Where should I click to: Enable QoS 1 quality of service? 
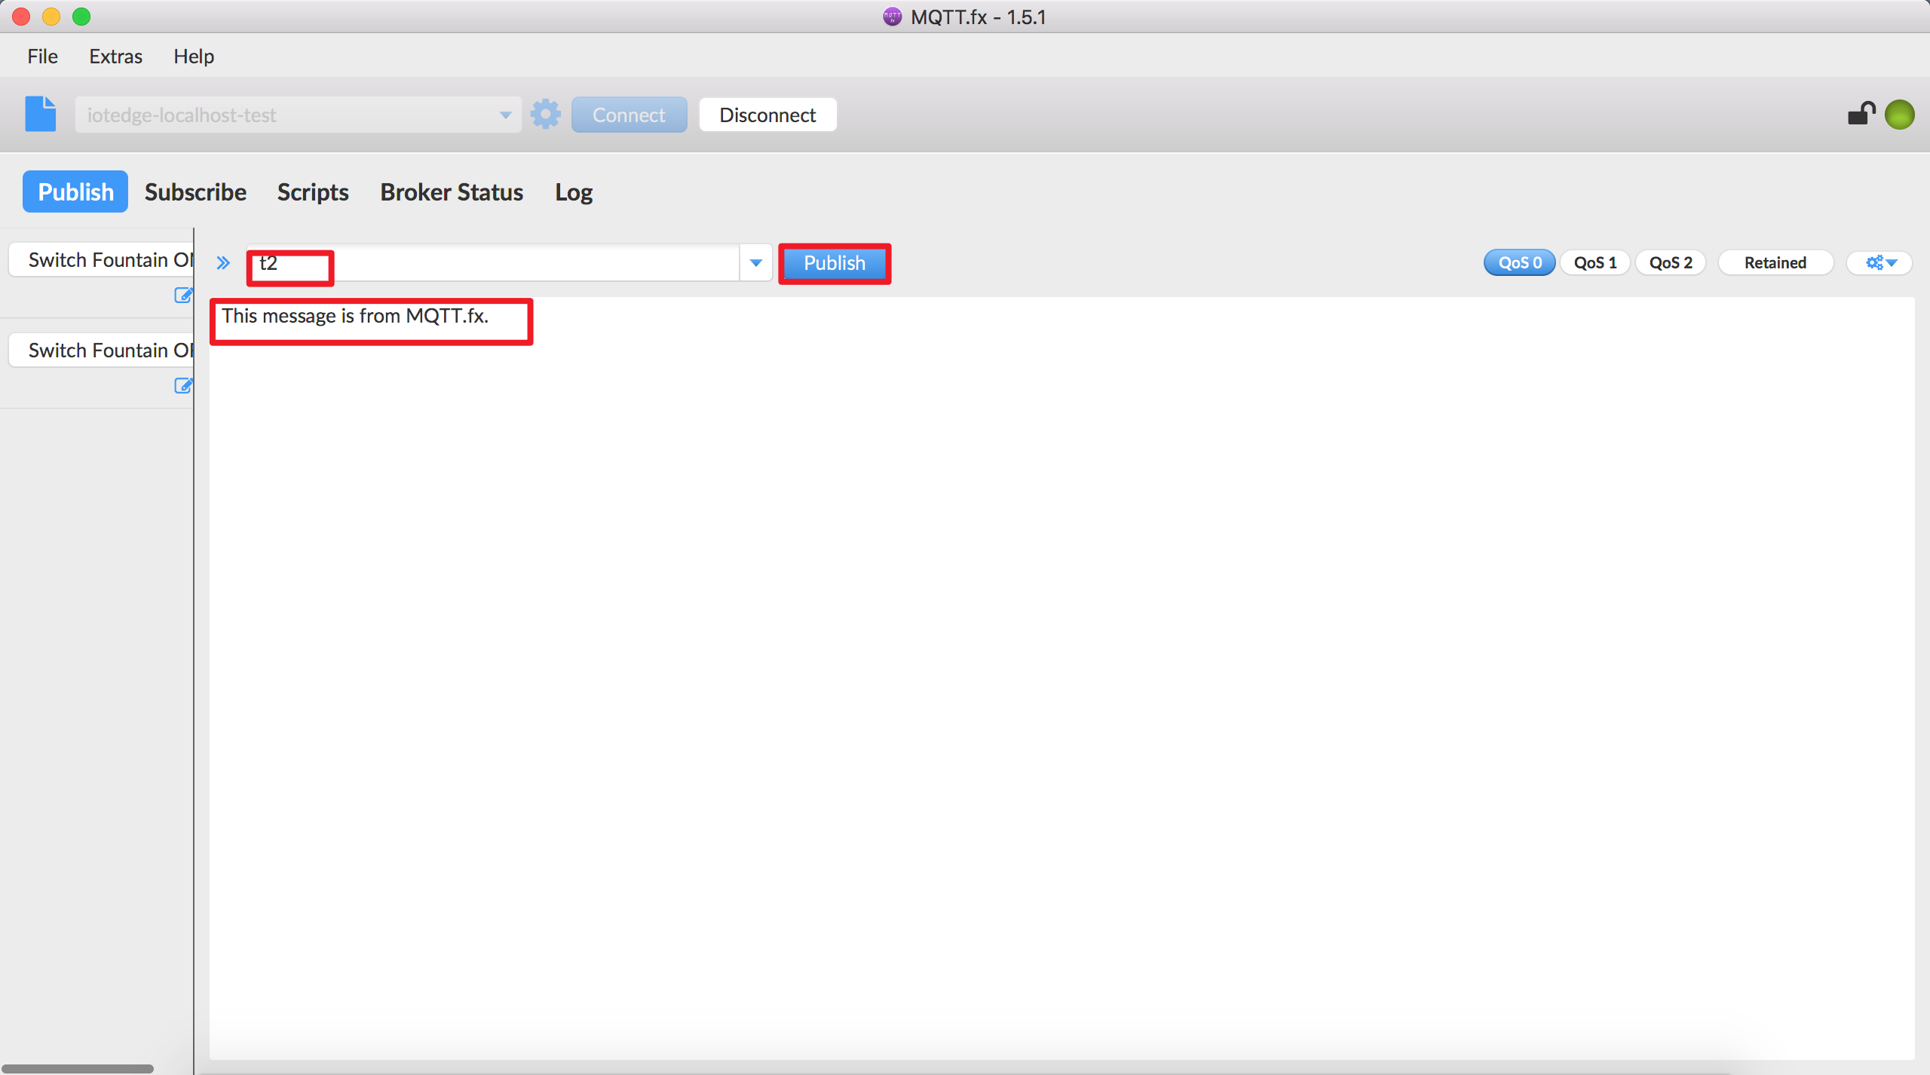(x=1594, y=262)
